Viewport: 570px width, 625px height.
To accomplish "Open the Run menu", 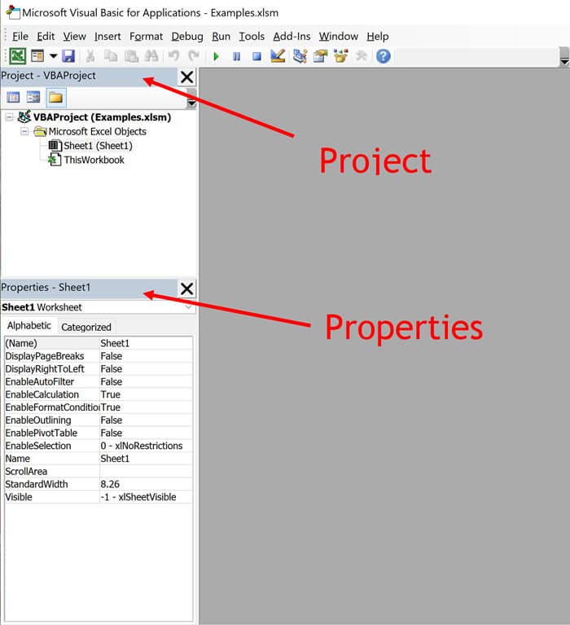I will 221,37.
